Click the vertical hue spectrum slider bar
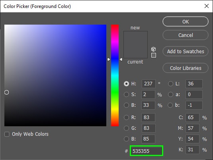The height and width of the screenshot is (160, 213). (x=115, y=75)
